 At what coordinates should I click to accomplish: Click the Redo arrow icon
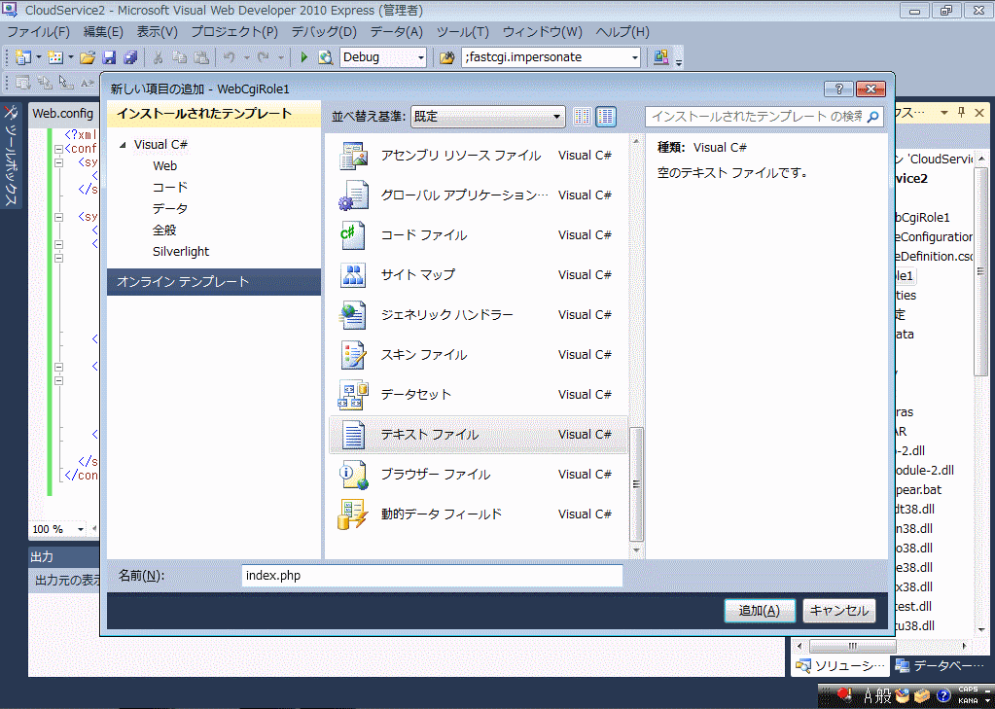264,57
